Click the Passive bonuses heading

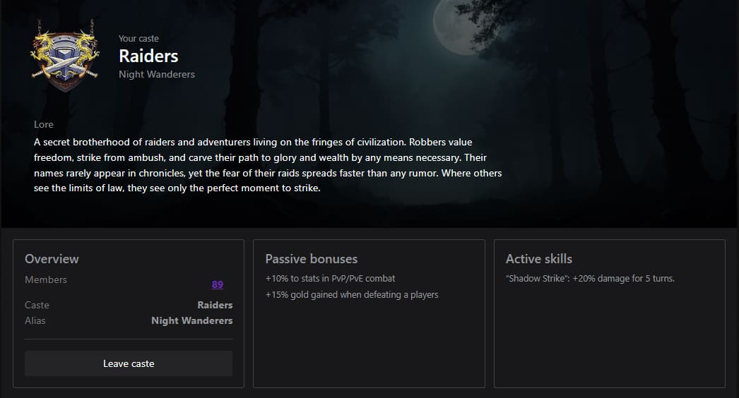click(x=312, y=259)
